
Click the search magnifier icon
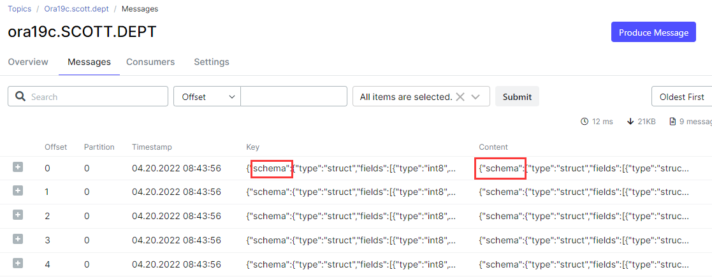coord(20,96)
